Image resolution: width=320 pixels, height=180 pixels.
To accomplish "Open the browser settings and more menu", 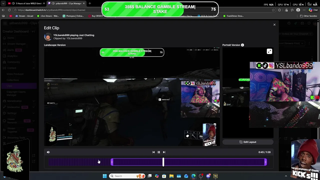I will coord(304,10).
